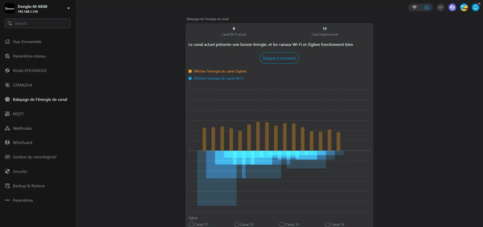Viewport: 483px width, 227px height.
Task: Click the Ethernet port icon in top bar
Action: pos(426,7)
